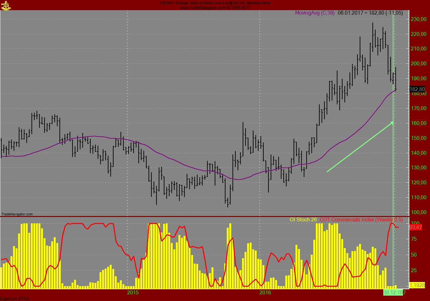Click the TradeNavigator.com watermark link
Viewport: 430px width, 301px height.
click(17, 214)
